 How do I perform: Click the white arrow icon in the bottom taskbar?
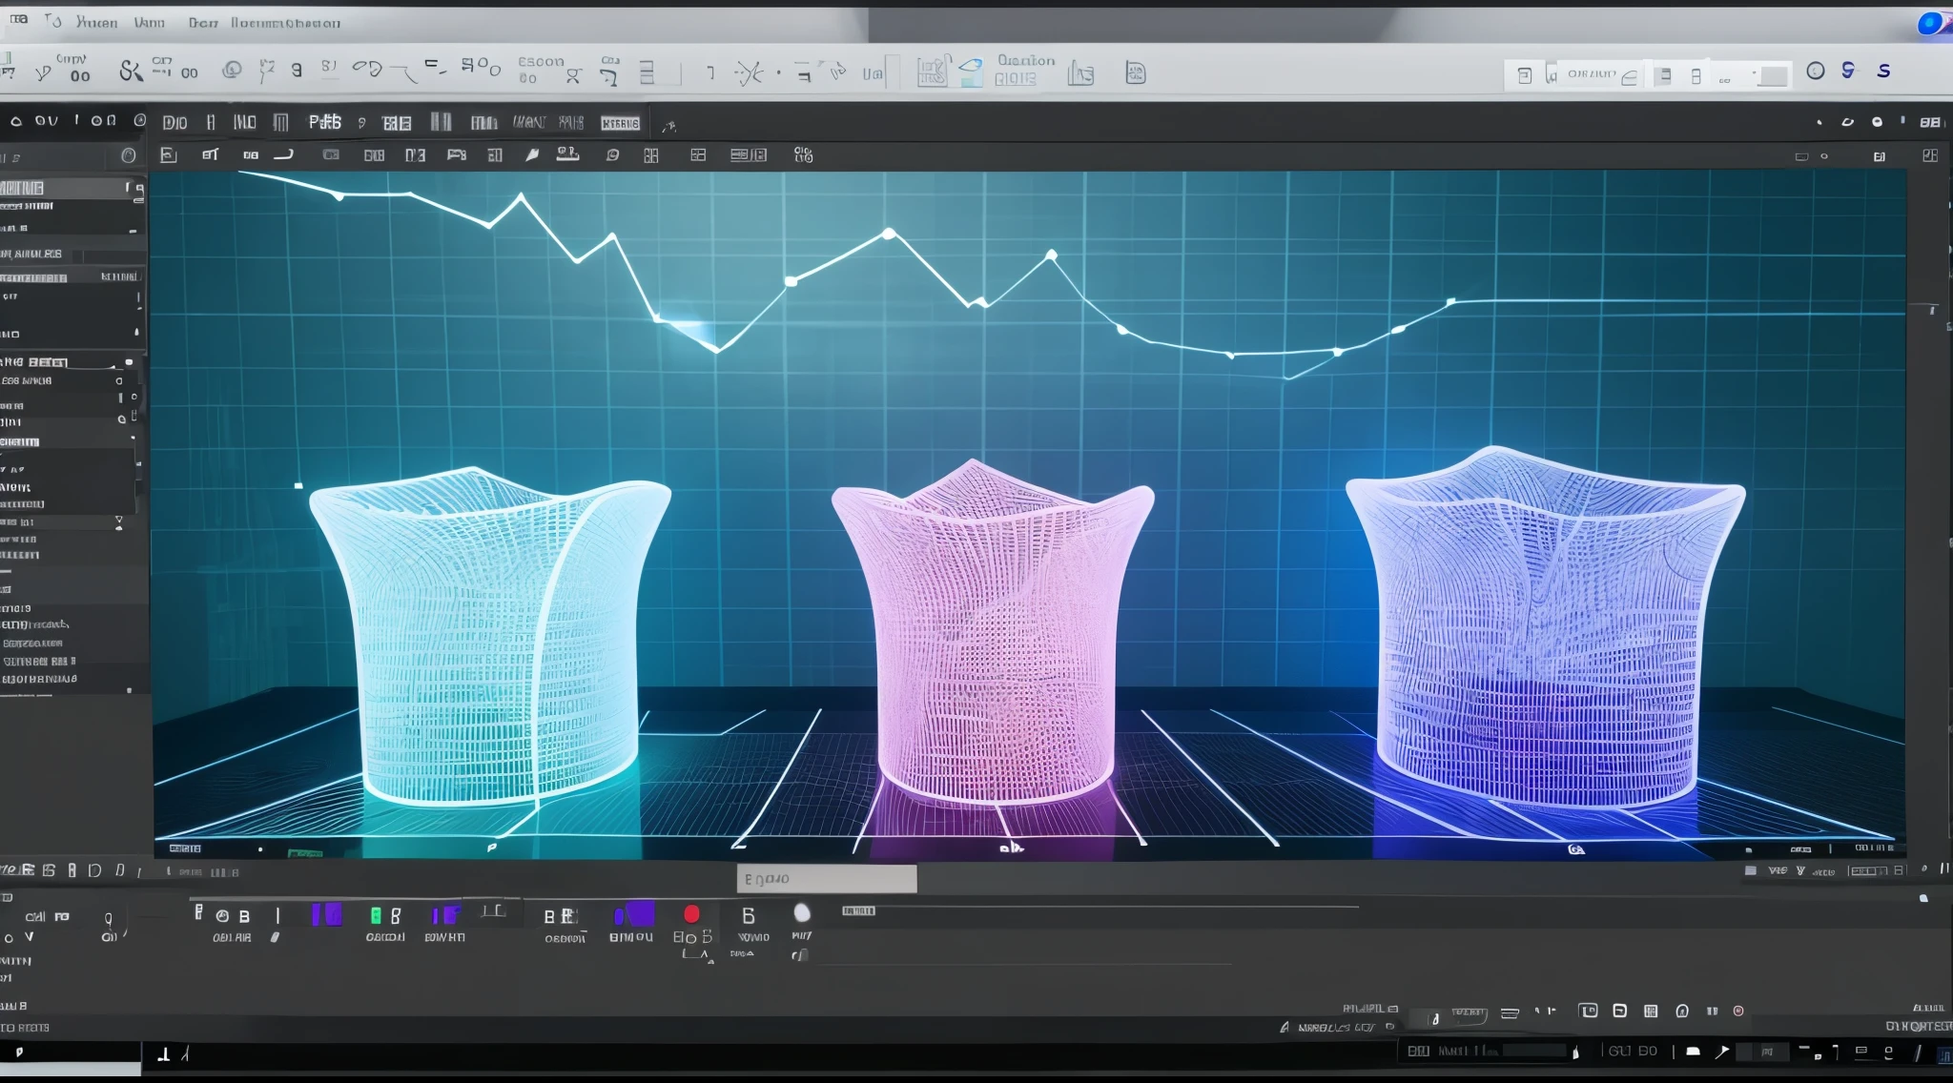tap(1721, 1052)
